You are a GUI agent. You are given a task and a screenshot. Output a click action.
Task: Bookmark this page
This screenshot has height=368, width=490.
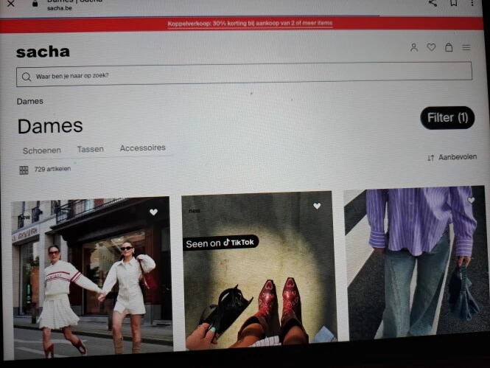click(453, 3)
